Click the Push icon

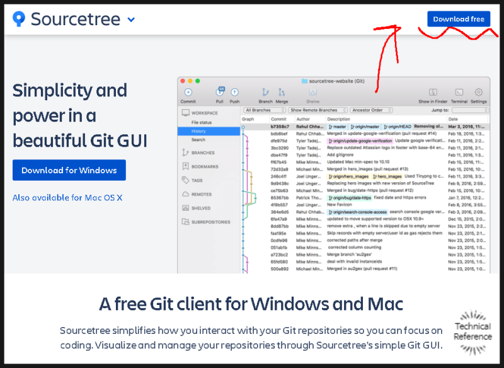(x=235, y=91)
